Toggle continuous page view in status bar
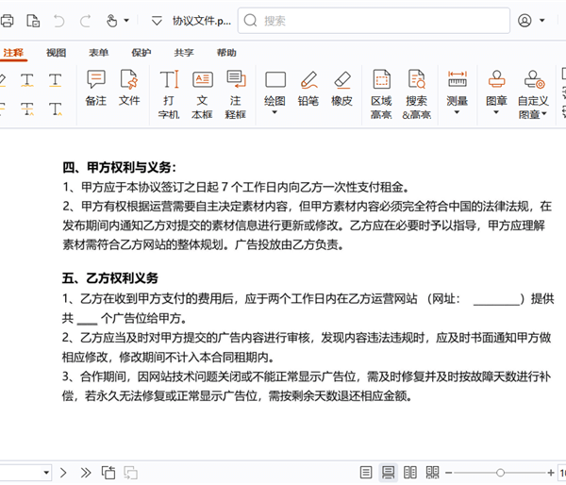566x485 pixels. (388, 472)
